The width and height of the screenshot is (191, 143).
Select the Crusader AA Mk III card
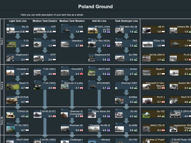pyautogui.click(x=99, y=128)
